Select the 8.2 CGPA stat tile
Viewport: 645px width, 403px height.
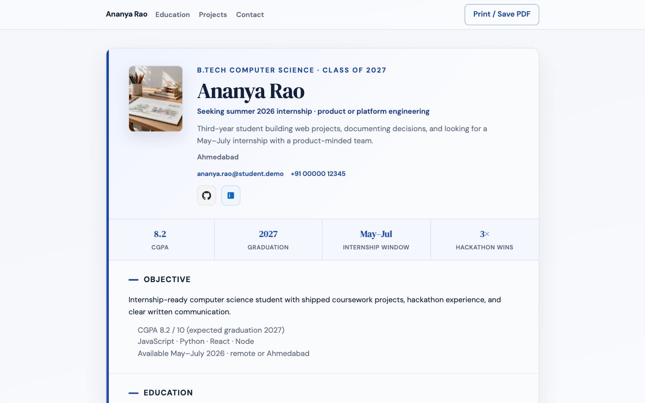[160, 240]
